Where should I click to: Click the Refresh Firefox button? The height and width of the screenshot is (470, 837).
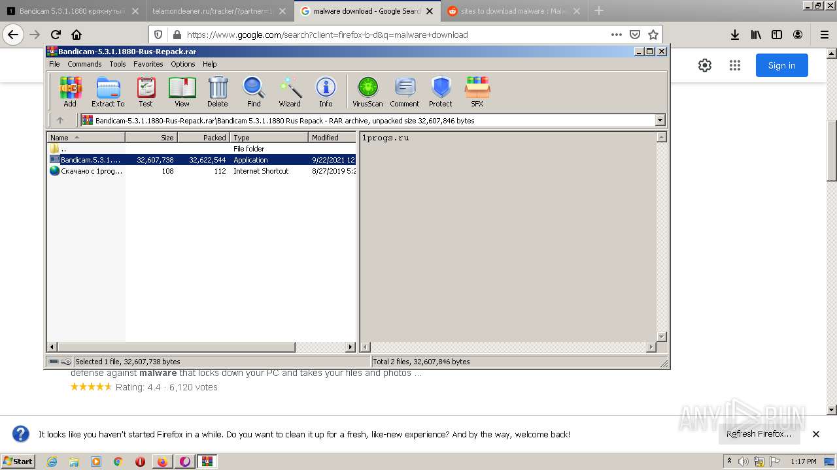pyautogui.click(x=759, y=434)
